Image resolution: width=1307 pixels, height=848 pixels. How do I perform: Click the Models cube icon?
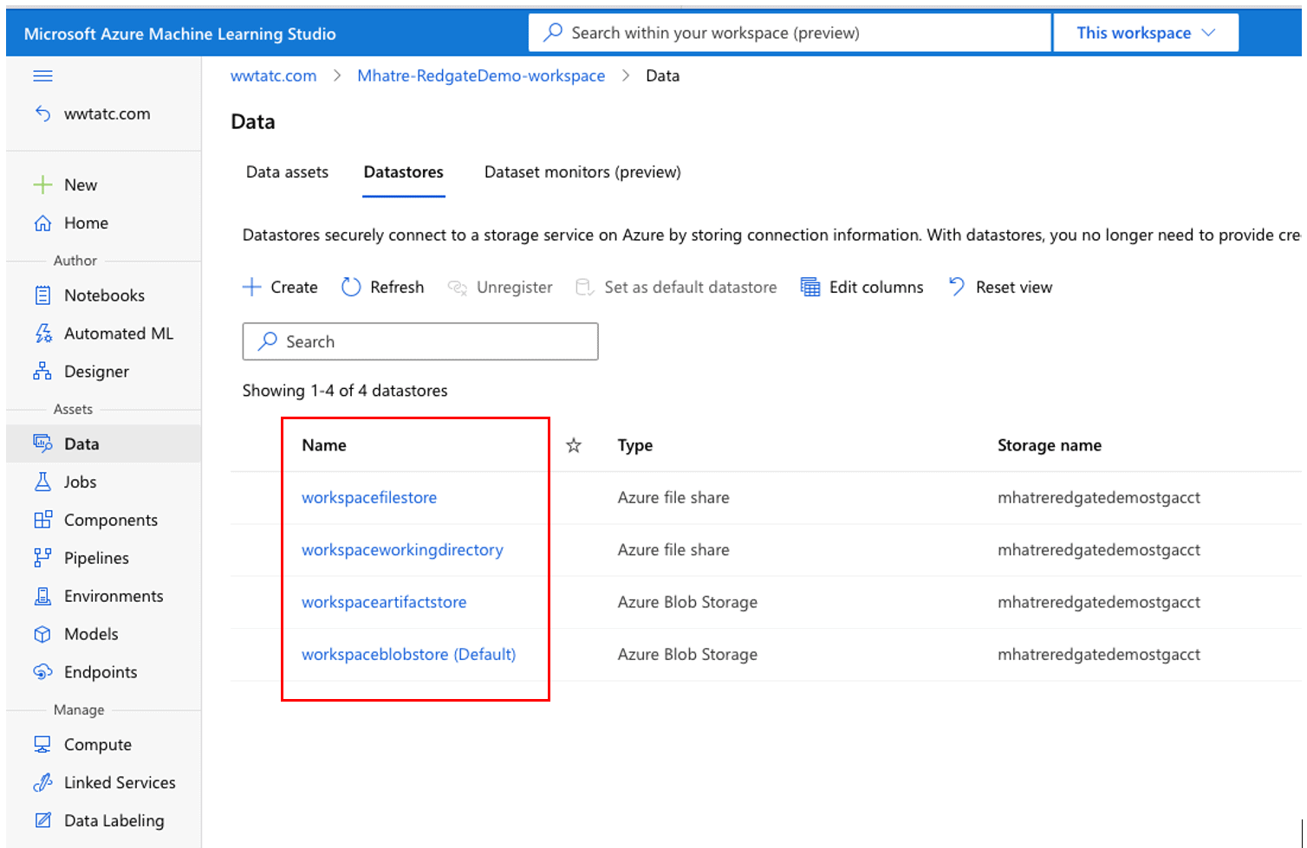coord(42,634)
